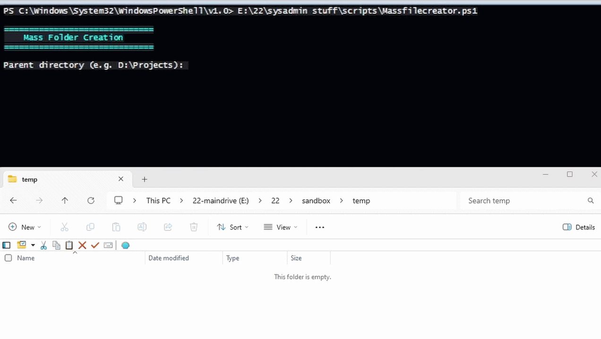The height and width of the screenshot is (339, 601).
Task: Click the red X Delete icon
Action: (x=82, y=245)
